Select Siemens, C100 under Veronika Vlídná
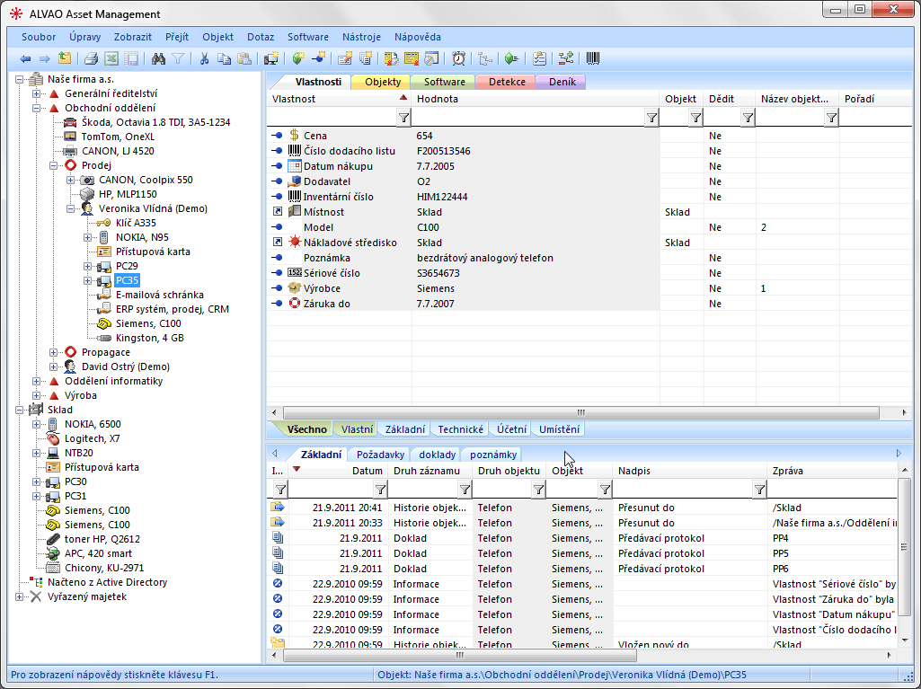The height and width of the screenshot is (689, 921). [x=147, y=323]
